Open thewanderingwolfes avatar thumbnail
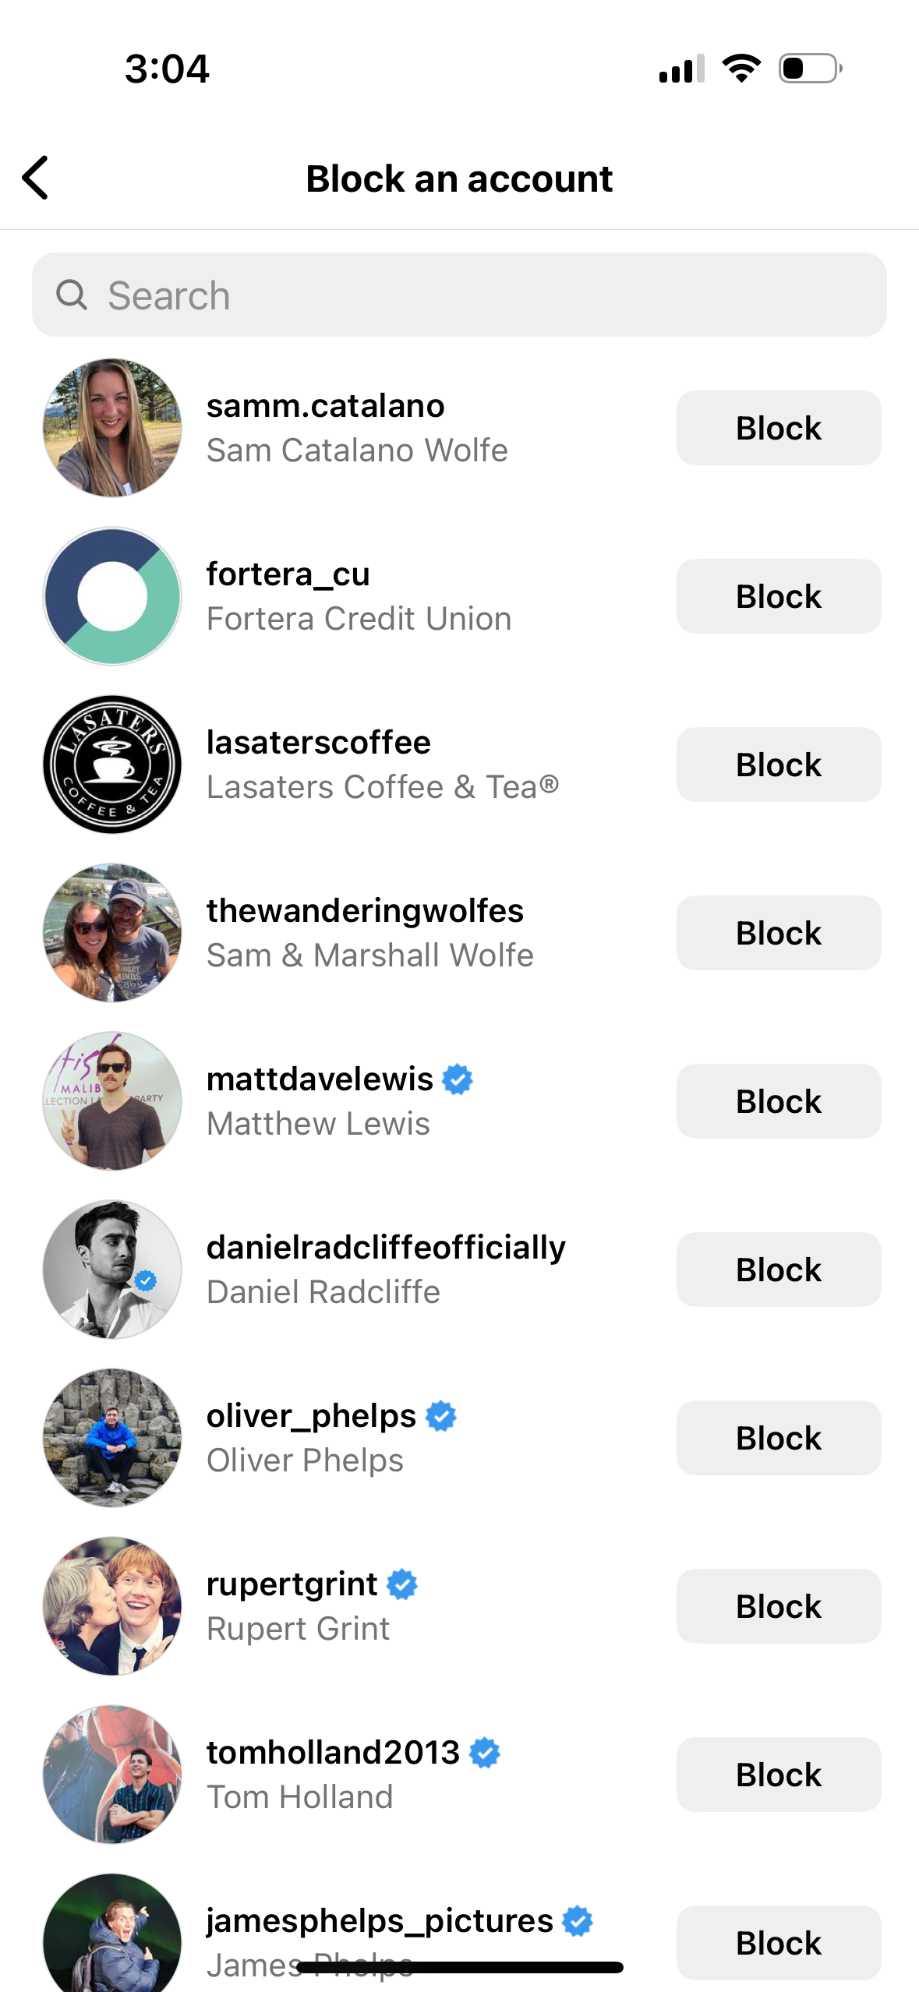 (x=112, y=933)
